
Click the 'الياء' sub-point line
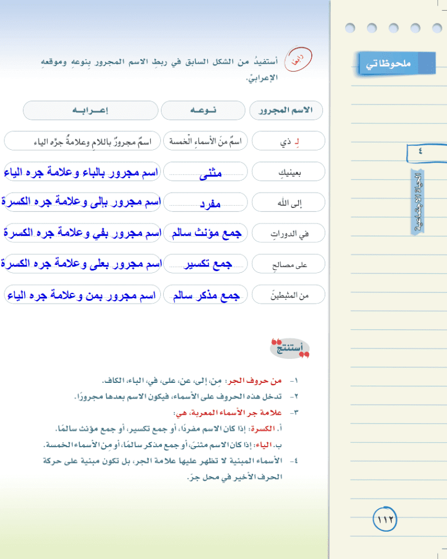pyautogui.click(x=163, y=444)
